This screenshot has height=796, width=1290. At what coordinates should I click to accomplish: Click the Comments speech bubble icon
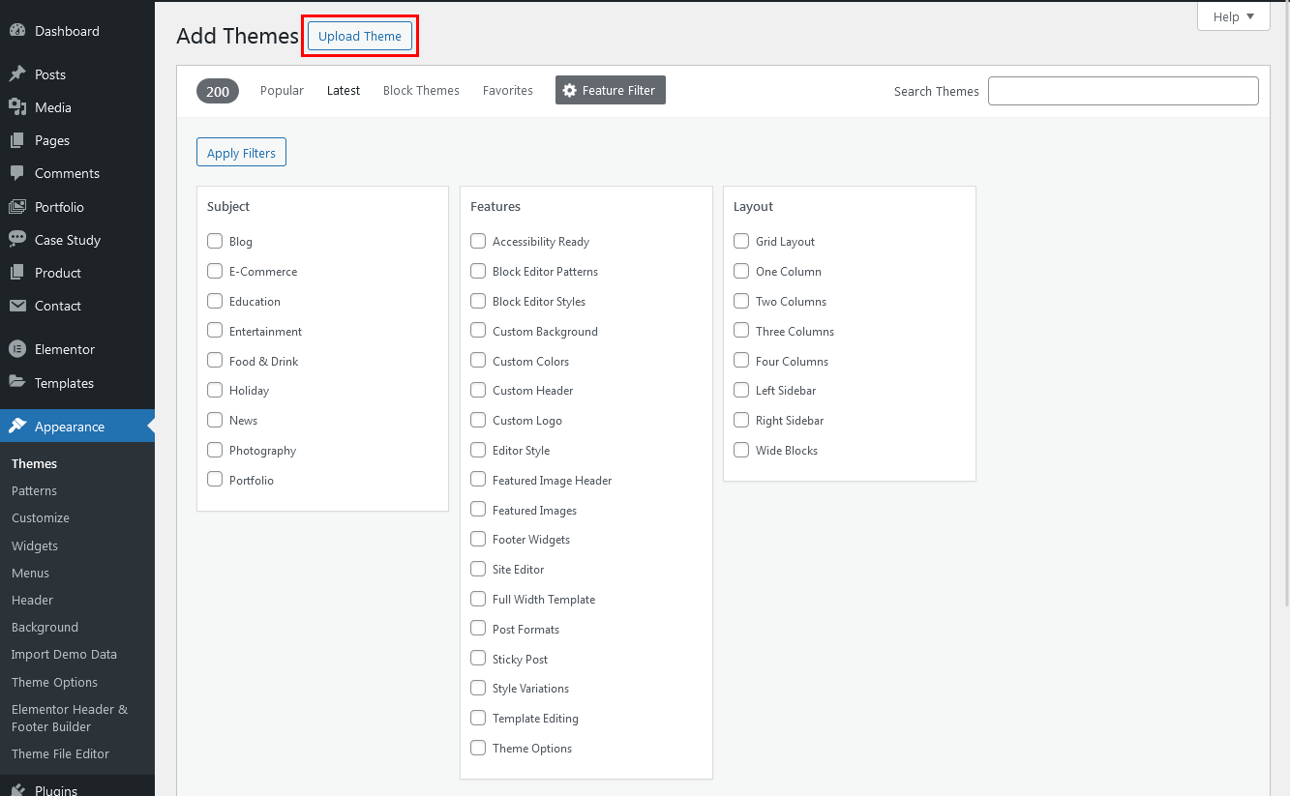[x=17, y=173]
